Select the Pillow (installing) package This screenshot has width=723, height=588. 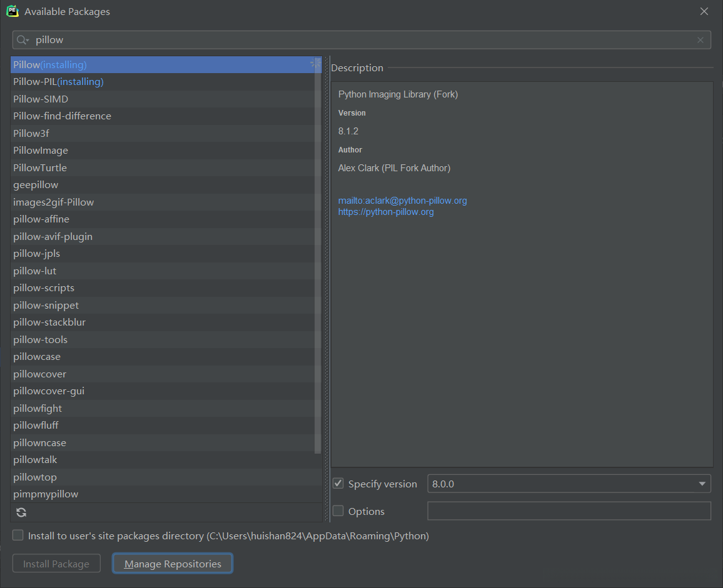pos(166,64)
